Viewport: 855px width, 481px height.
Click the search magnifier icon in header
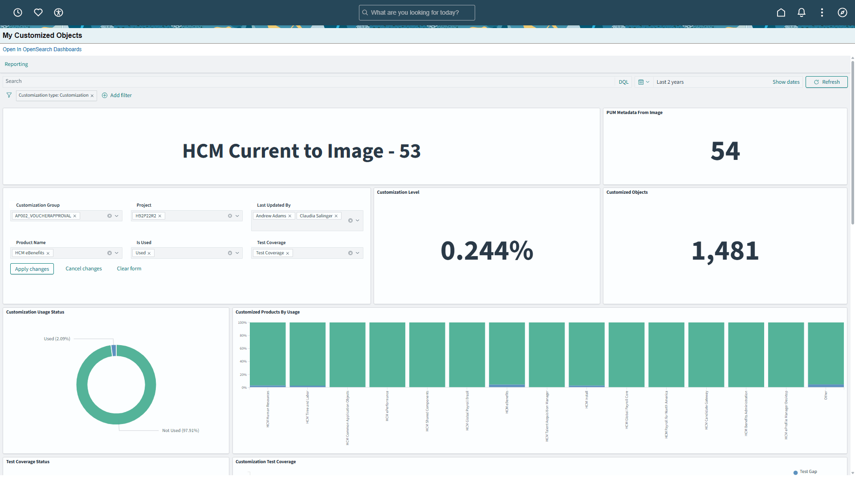[x=365, y=12]
